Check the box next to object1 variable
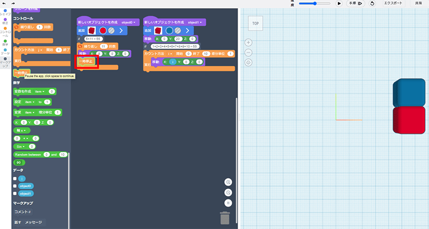Viewport: 429px width, 229px height. click(15, 193)
